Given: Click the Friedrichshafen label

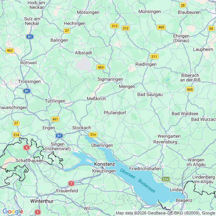Looking at the screenshot, I should point(145,169).
